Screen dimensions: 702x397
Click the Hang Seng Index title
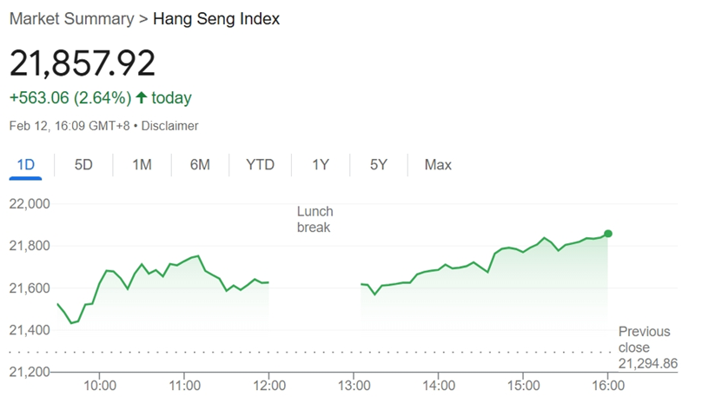tap(216, 19)
